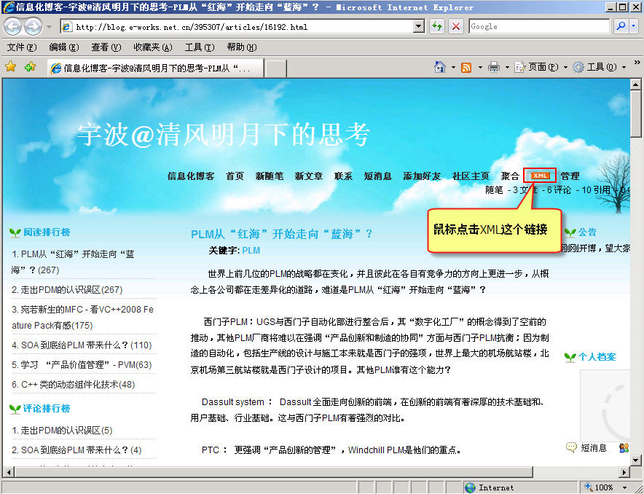The height and width of the screenshot is (494, 644).
Task: Open recent pages dropdown beside Forward button
Action: 49,27
